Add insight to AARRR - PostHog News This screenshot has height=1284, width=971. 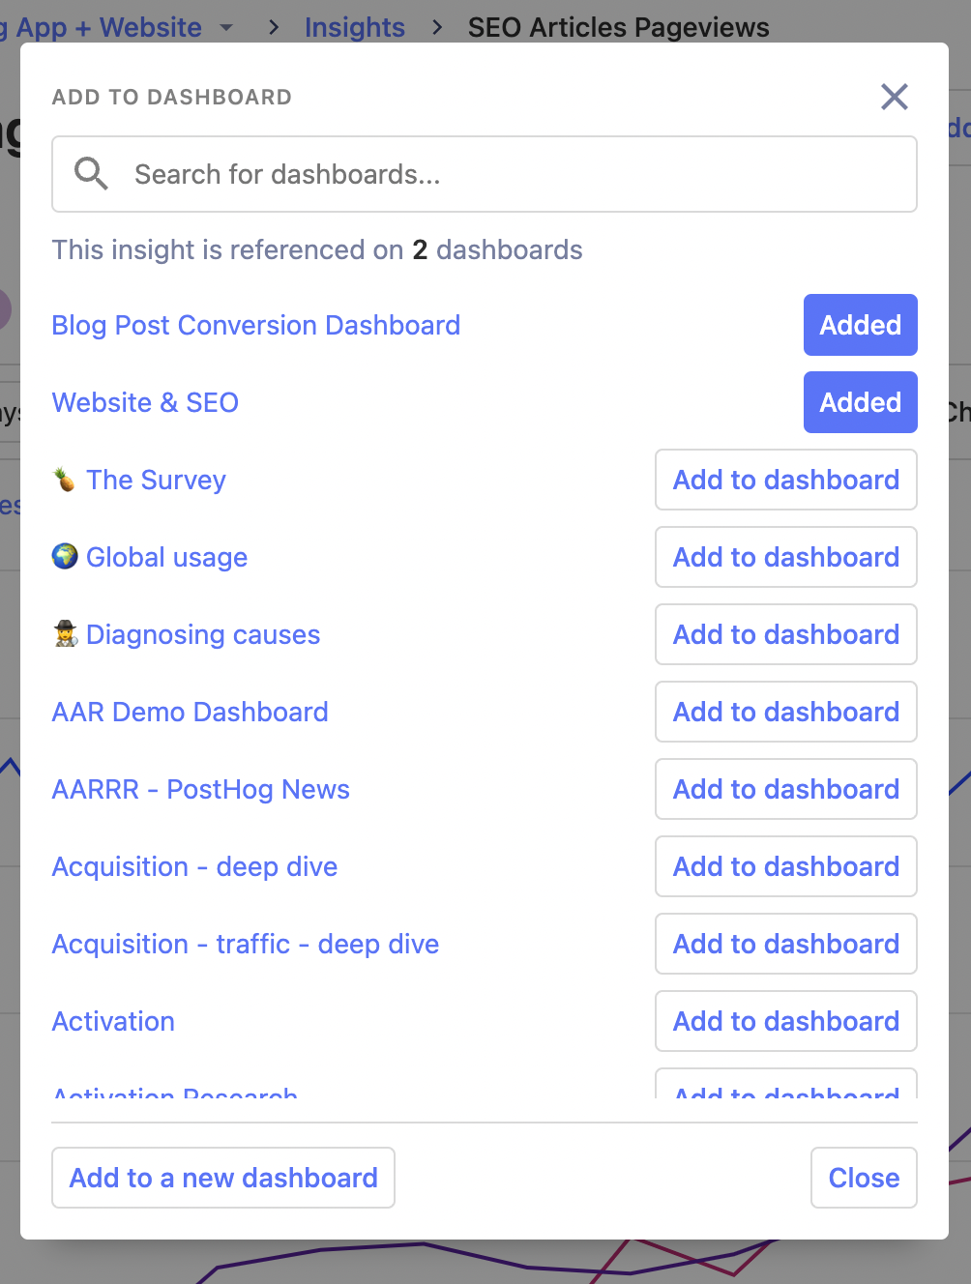click(x=785, y=789)
